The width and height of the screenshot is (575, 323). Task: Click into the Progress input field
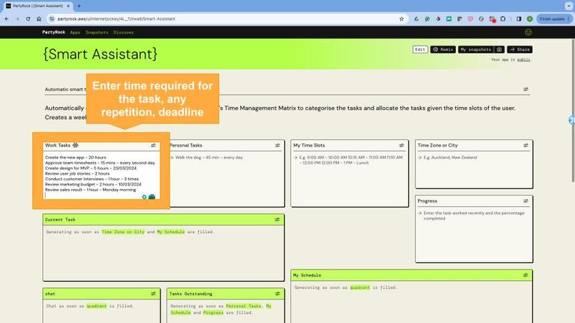coord(474,235)
